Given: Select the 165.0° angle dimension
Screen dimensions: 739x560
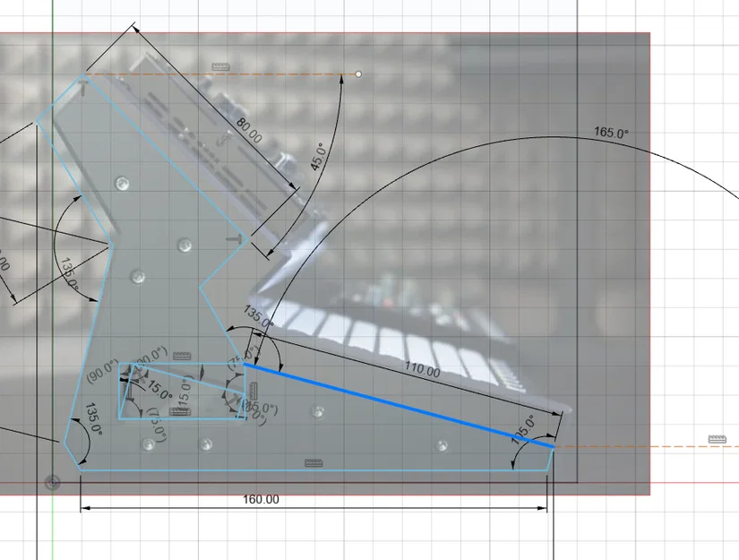Looking at the screenshot, I should click(611, 133).
